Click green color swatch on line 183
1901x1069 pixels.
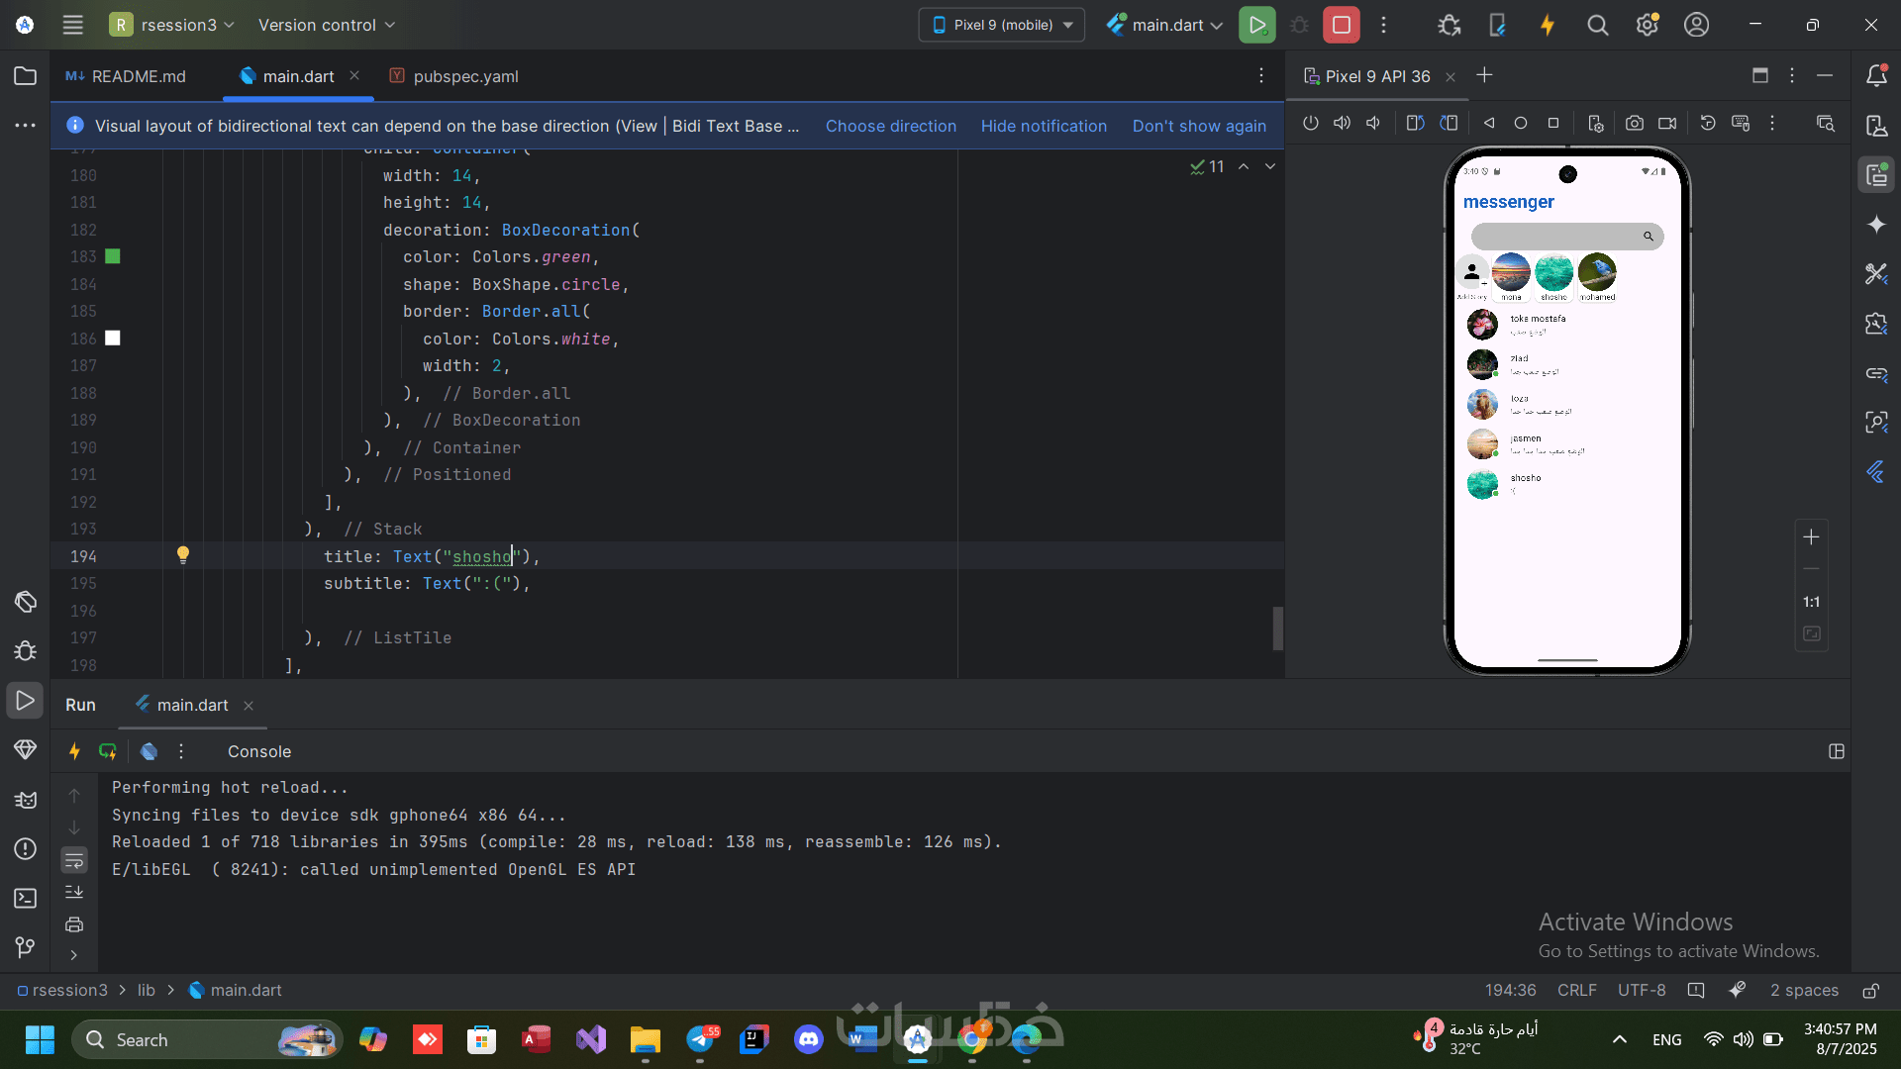113,256
